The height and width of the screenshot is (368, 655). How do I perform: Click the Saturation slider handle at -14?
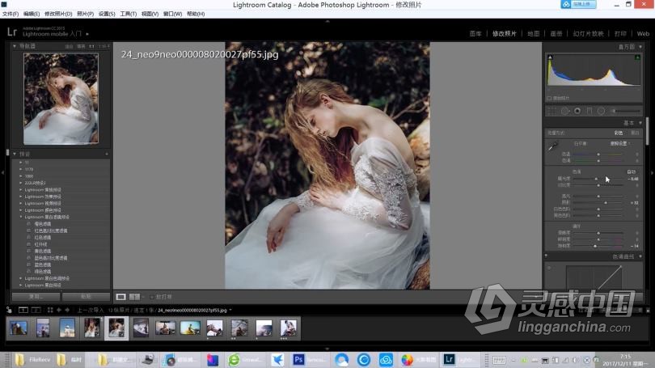tap(595, 246)
